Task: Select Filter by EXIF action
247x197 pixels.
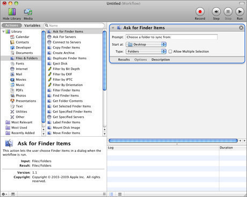Action: click(75, 74)
